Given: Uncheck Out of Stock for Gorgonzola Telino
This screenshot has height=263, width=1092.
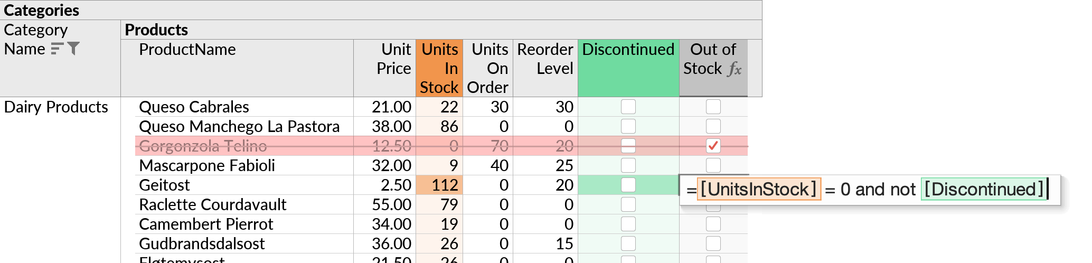Looking at the screenshot, I should point(713,146).
